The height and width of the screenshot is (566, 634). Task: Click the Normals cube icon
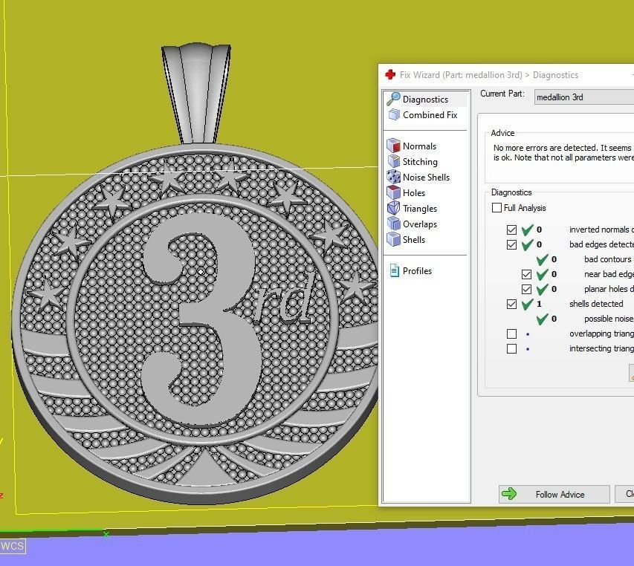tap(393, 146)
